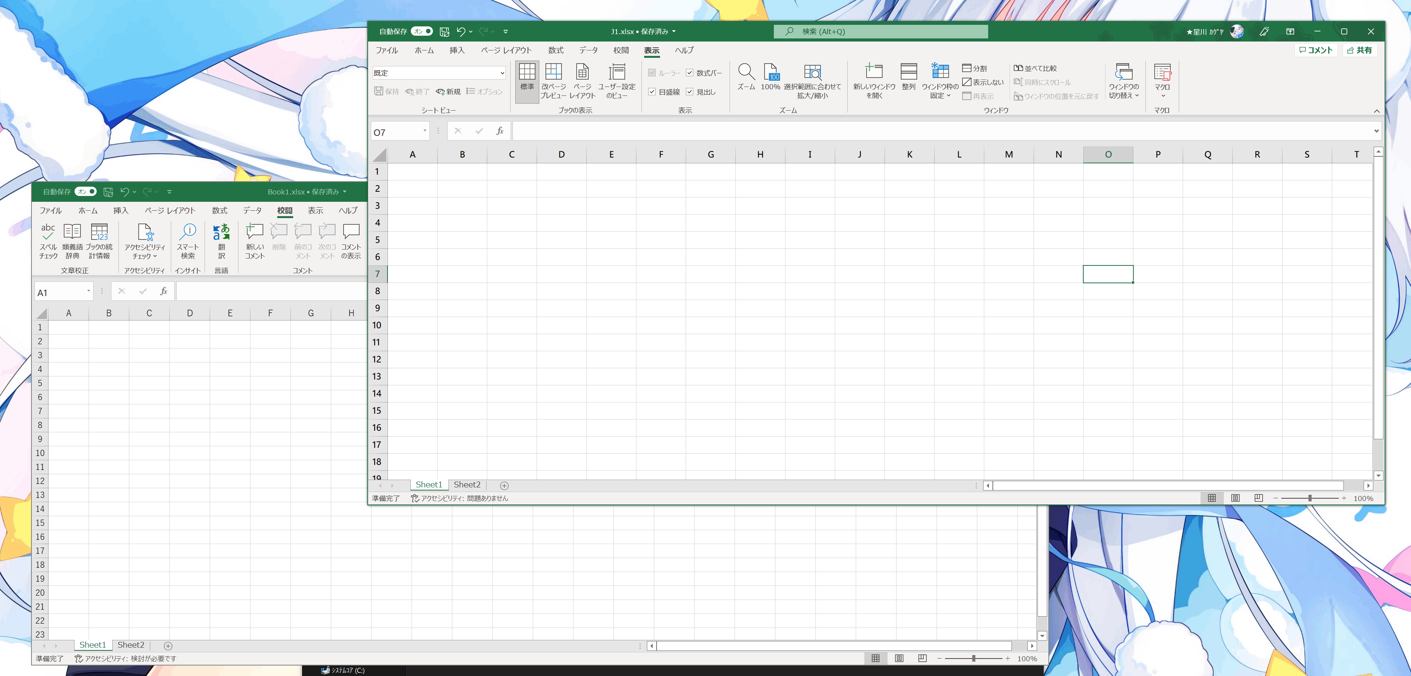Open Thesaurus (類義語辞典) in Book1 window

[x=72, y=241]
